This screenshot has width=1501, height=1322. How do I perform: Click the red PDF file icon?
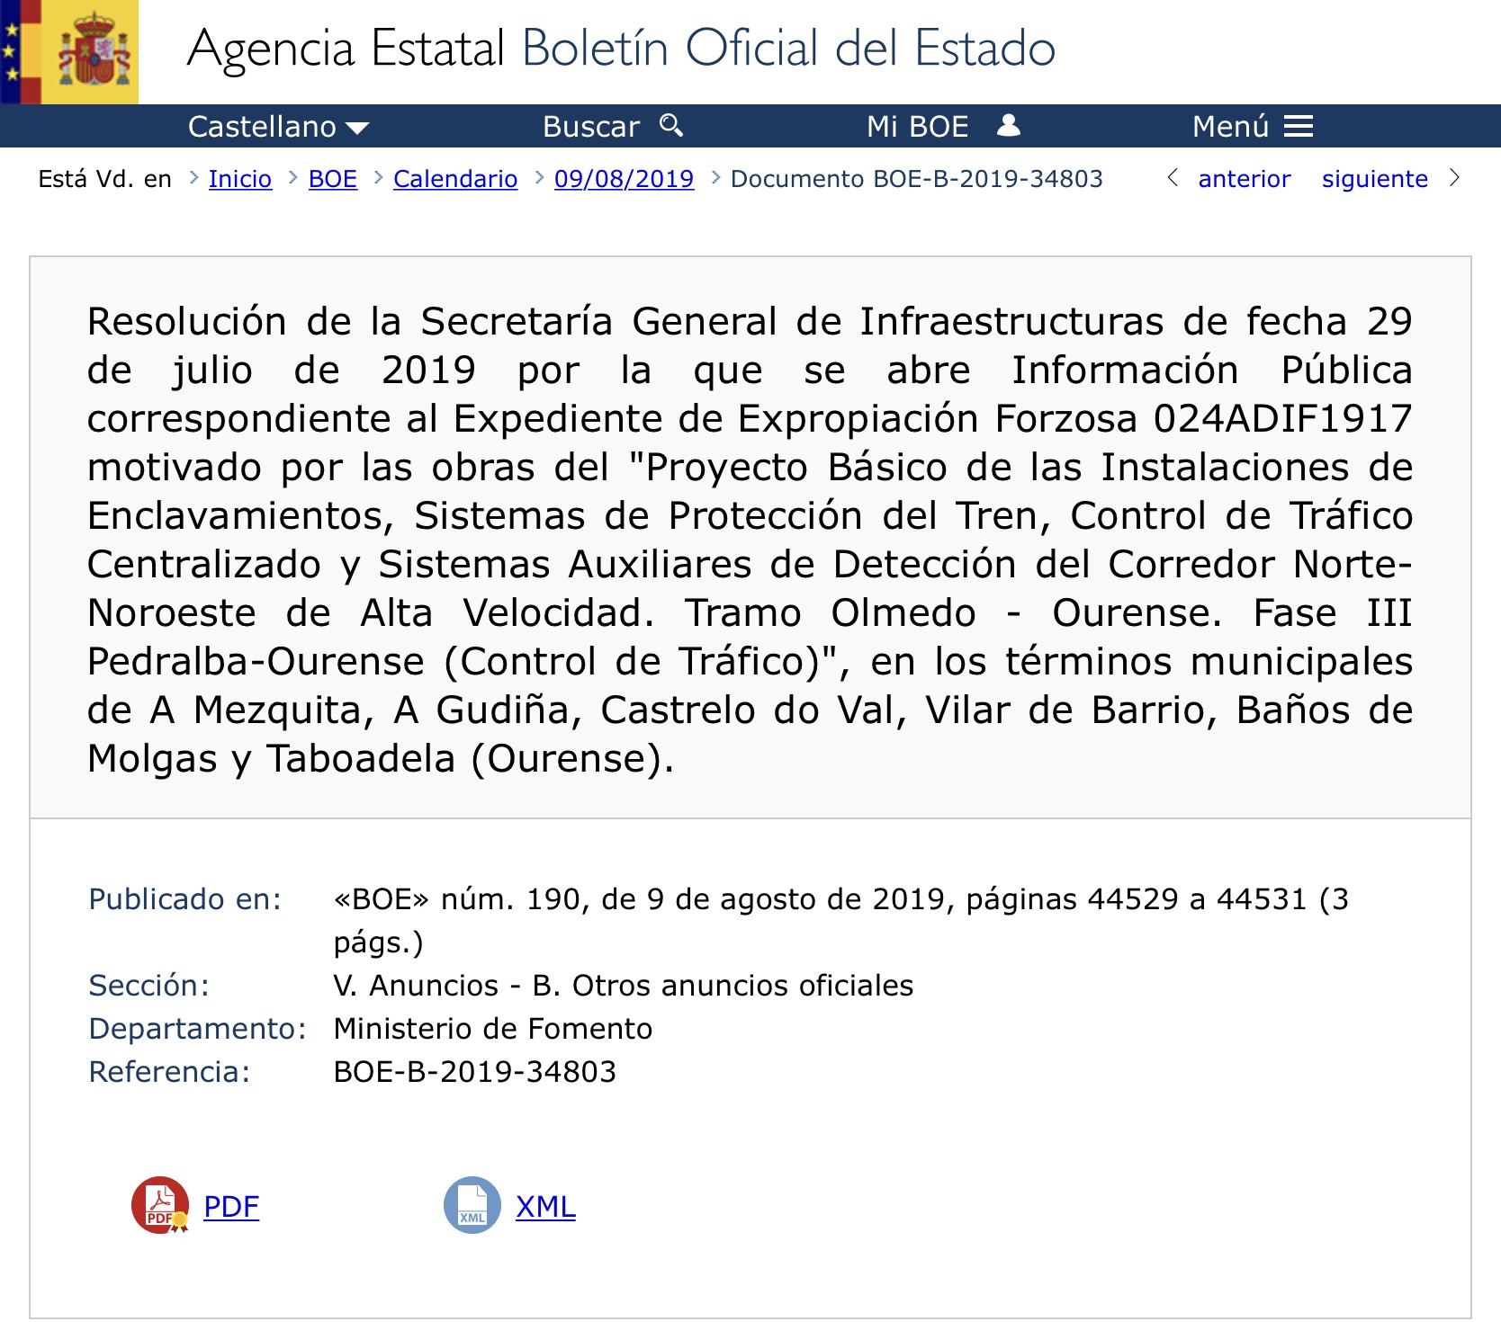[x=160, y=1205]
